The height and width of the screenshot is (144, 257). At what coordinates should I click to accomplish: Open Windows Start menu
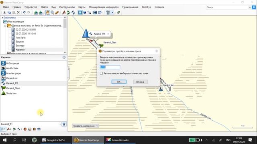(x=4, y=140)
